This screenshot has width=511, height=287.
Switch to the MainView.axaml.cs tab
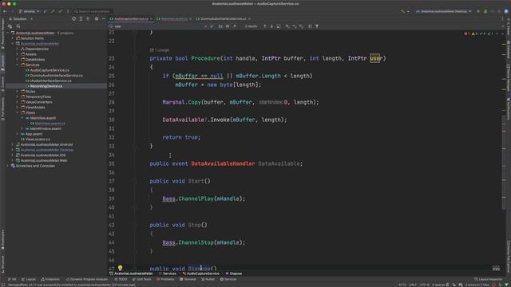(174, 19)
